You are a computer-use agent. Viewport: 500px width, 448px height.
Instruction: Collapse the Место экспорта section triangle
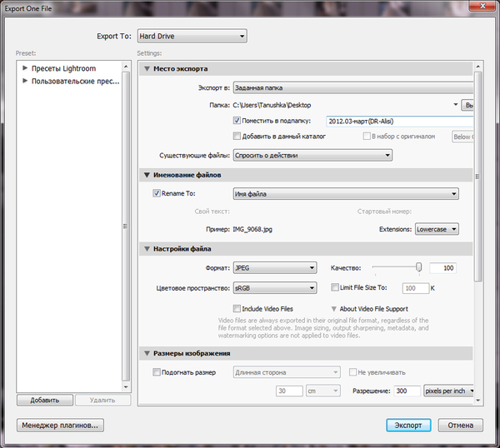[x=147, y=68]
